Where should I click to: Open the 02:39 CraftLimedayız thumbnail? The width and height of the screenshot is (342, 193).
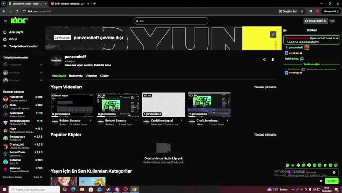point(209,105)
